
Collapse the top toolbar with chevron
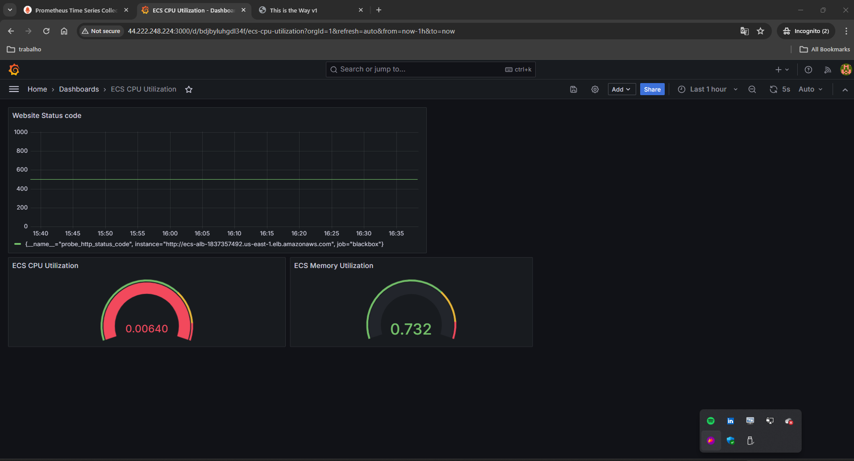(x=845, y=90)
